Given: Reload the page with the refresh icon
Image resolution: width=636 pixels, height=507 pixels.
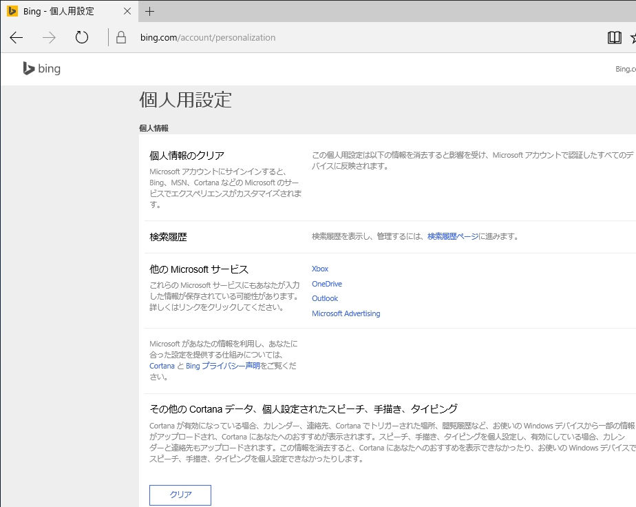Looking at the screenshot, I should click(x=81, y=37).
